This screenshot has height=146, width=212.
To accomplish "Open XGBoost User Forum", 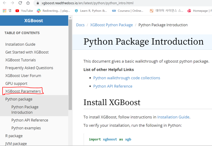I will (x=23, y=76).
